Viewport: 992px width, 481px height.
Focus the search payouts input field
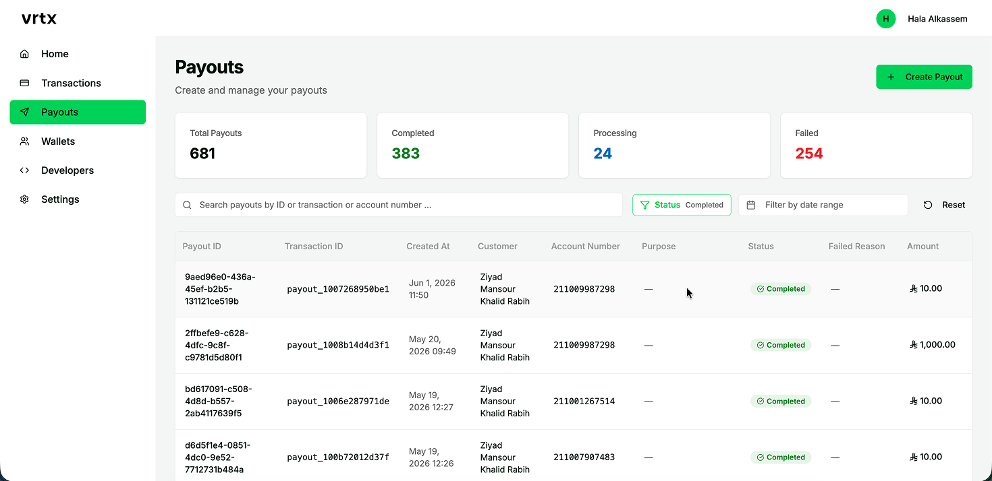coord(398,205)
